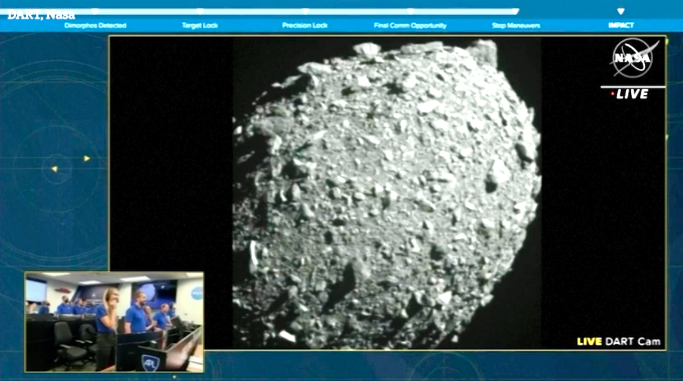Select the marker above IMPACT label
The width and height of the screenshot is (683, 381).
pyautogui.click(x=621, y=11)
